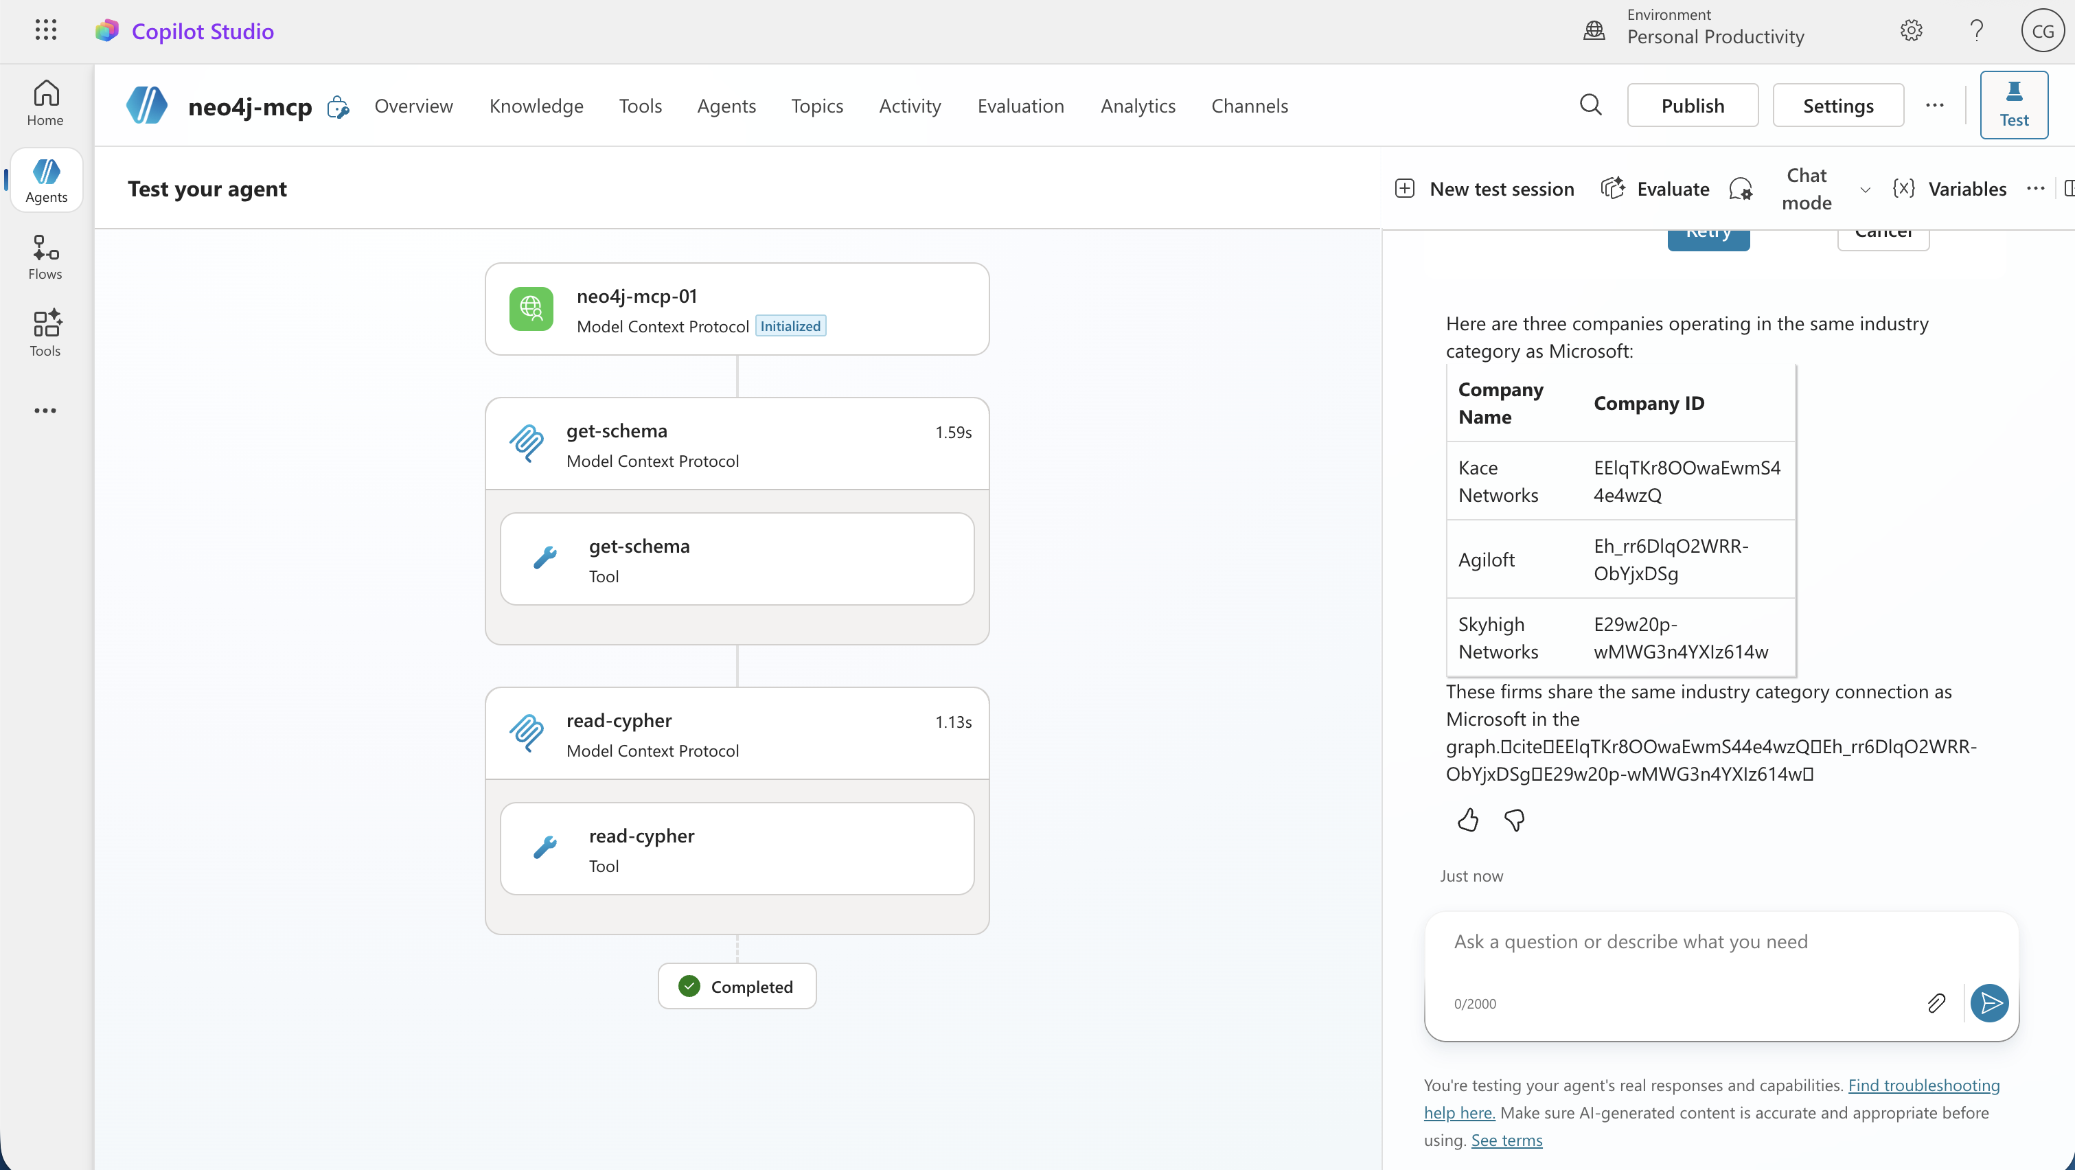
Task: Switch to the Topics tab
Action: (x=817, y=106)
